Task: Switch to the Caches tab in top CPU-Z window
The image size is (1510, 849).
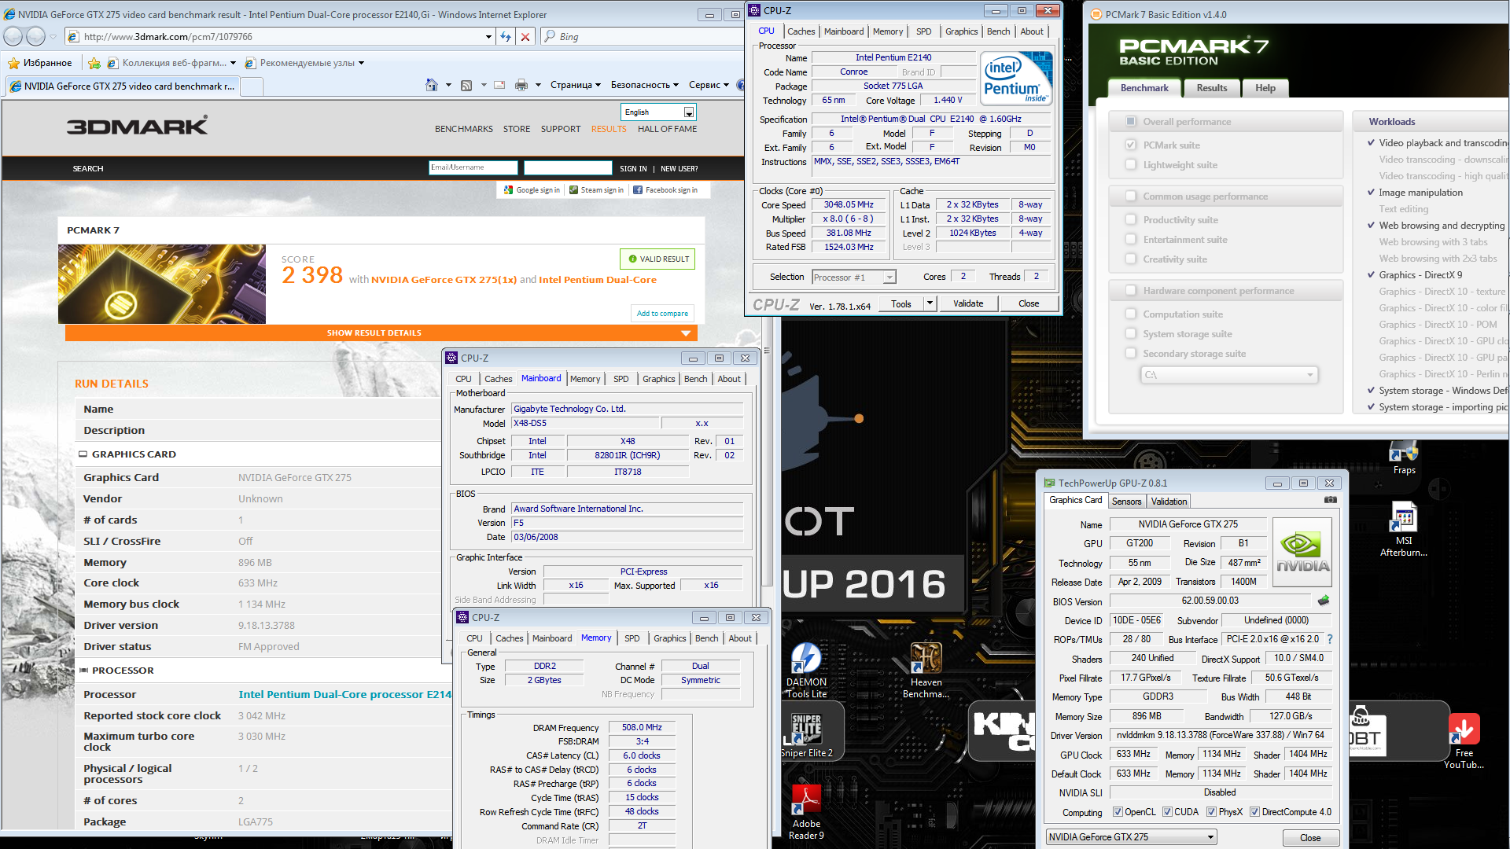Action: 801,31
